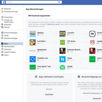The width and height of the screenshot is (102, 102).
Task: Remove HTC Sense with X icon
Action: pyautogui.click(x=86, y=42)
